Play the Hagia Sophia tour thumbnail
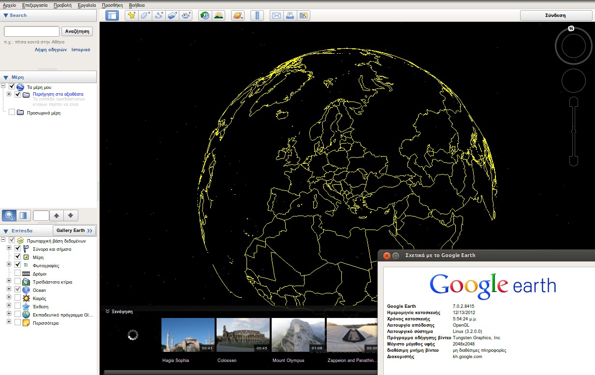 coord(188,334)
